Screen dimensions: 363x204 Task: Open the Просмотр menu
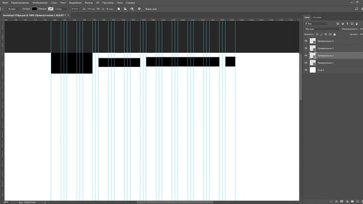(x=108, y=3)
